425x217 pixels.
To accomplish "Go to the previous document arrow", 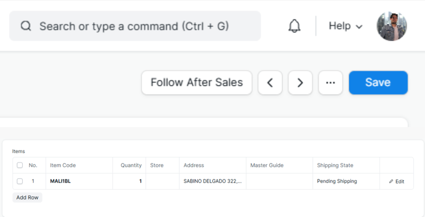I will [270, 83].
